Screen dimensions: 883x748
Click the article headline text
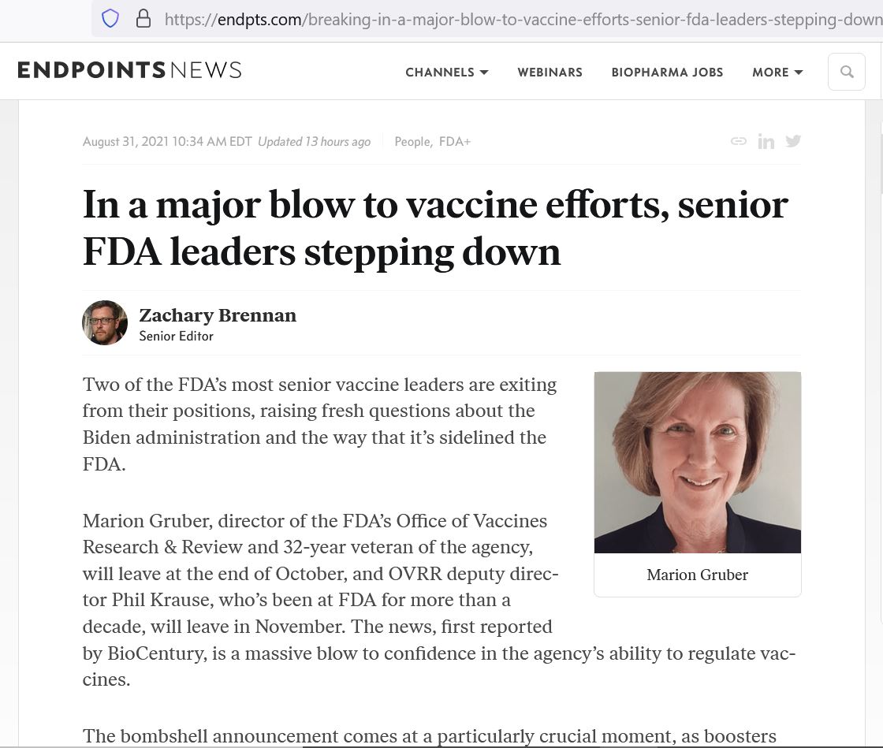click(435, 228)
